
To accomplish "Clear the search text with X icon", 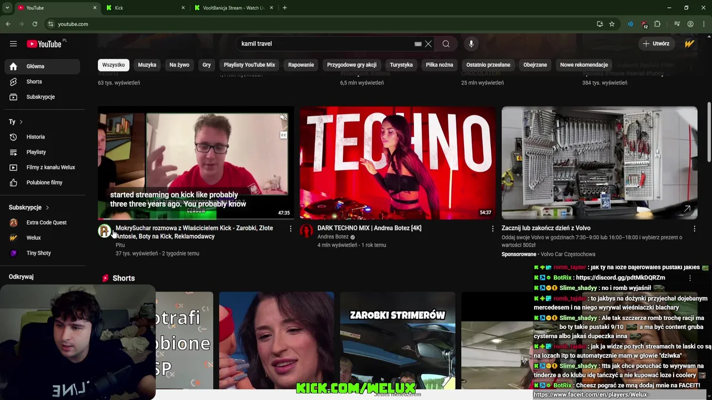I will [x=428, y=44].
